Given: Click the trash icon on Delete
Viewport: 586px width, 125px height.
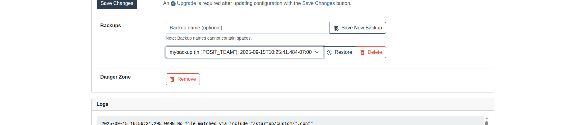Looking at the screenshot, I should point(362,53).
